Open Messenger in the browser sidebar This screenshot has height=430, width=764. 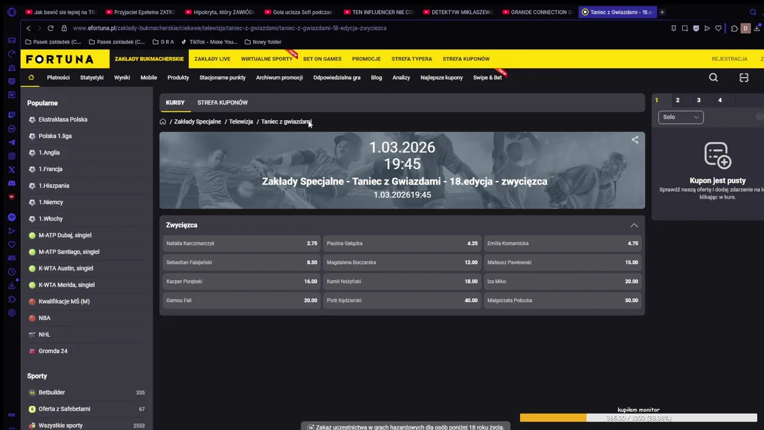point(11,128)
